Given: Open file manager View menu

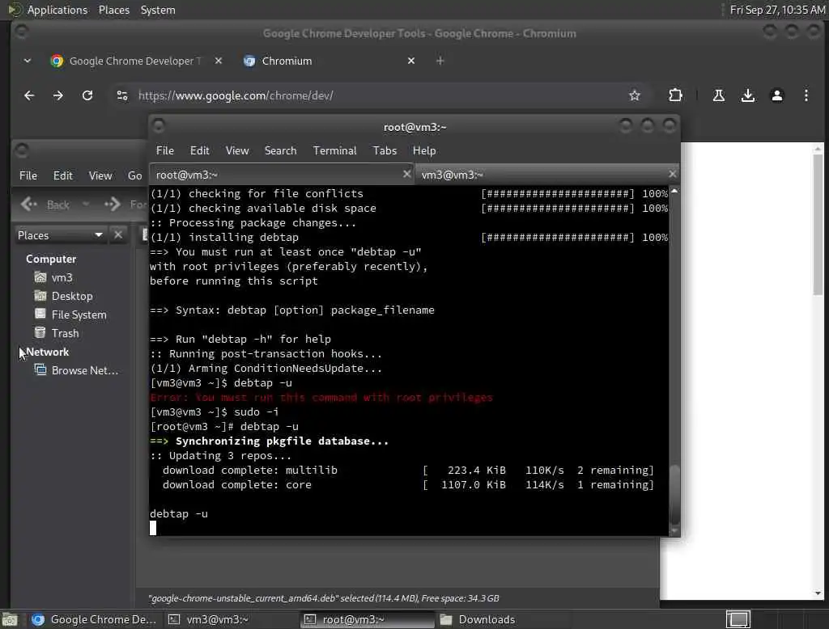Looking at the screenshot, I should click(x=100, y=175).
